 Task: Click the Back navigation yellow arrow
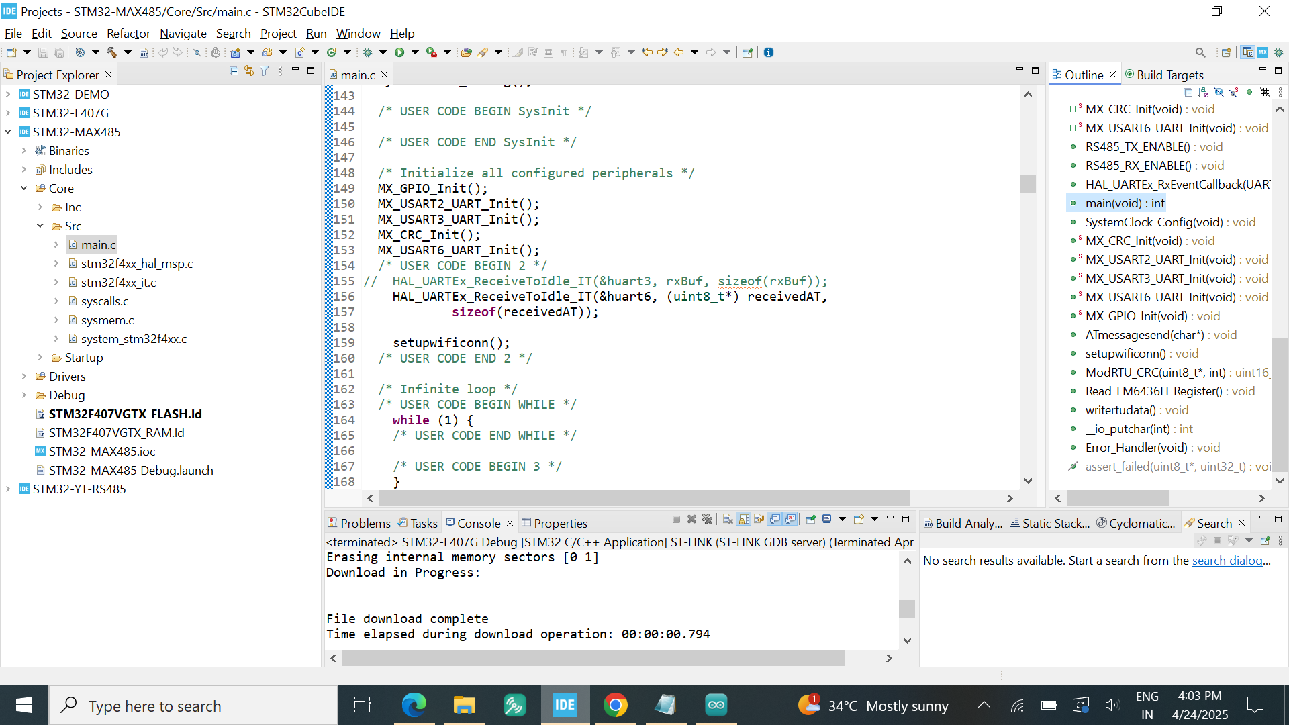point(678,52)
